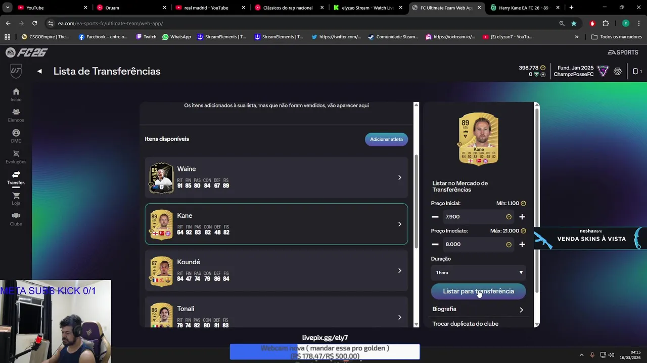The image size is (647, 363).
Task: Open the CSGOEmpire bookmark
Action: click(x=45, y=37)
